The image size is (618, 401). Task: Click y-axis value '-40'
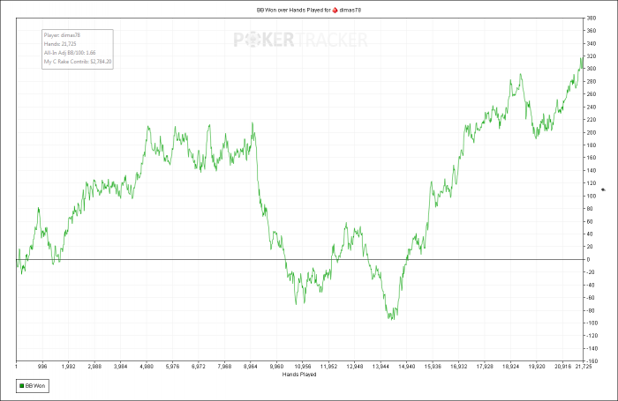coord(591,285)
